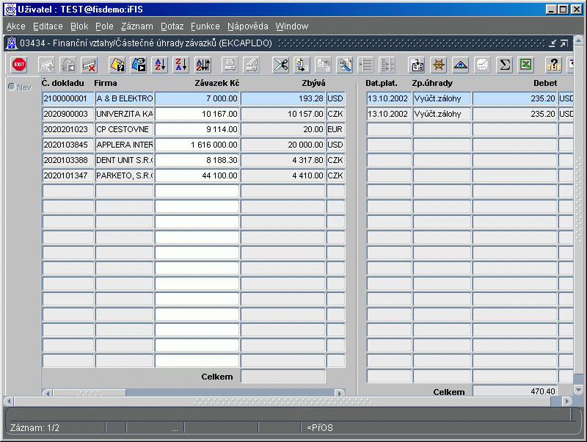Click the Závazek amount 7 000.00

(197, 98)
